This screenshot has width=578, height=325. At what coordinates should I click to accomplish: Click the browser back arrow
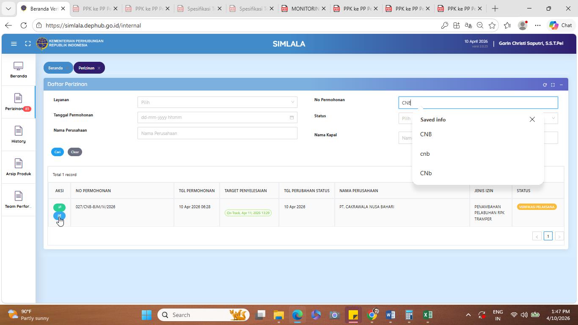[8, 25]
